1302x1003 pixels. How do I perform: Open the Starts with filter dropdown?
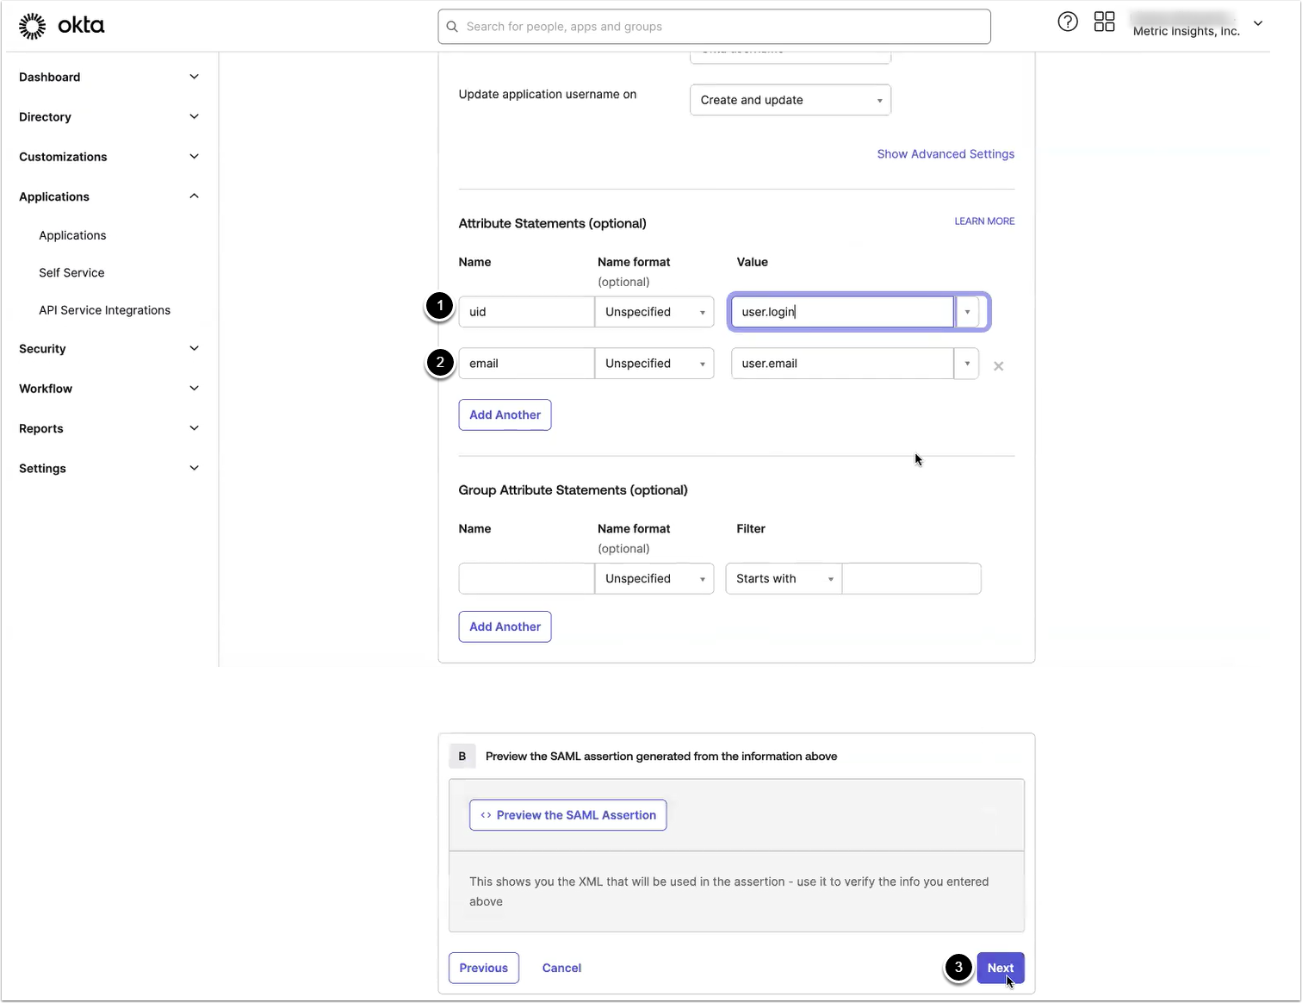pos(784,579)
